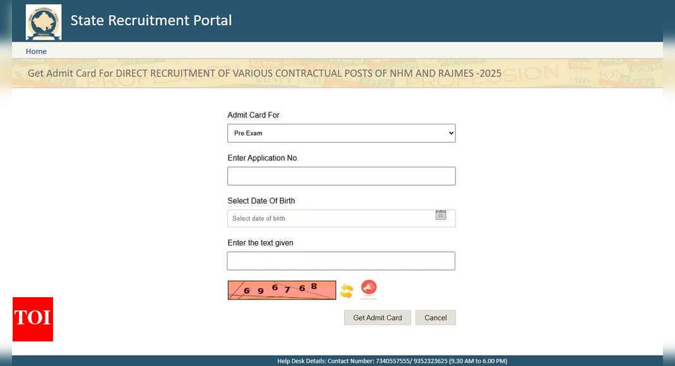Click the Help Desk contact details footer
675x366 pixels.
point(391,361)
